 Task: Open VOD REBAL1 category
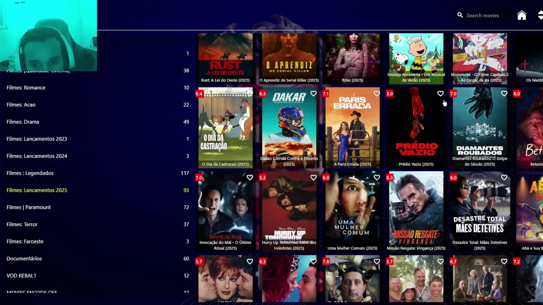click(x=98, y=275)
